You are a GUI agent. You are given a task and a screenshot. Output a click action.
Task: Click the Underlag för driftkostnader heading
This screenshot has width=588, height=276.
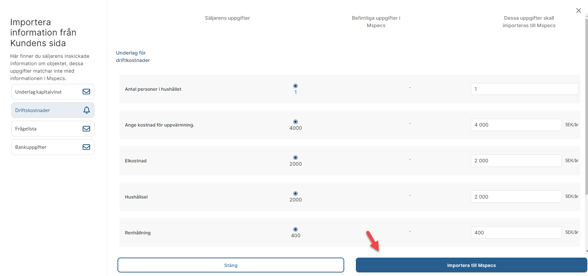pos(133,56)
